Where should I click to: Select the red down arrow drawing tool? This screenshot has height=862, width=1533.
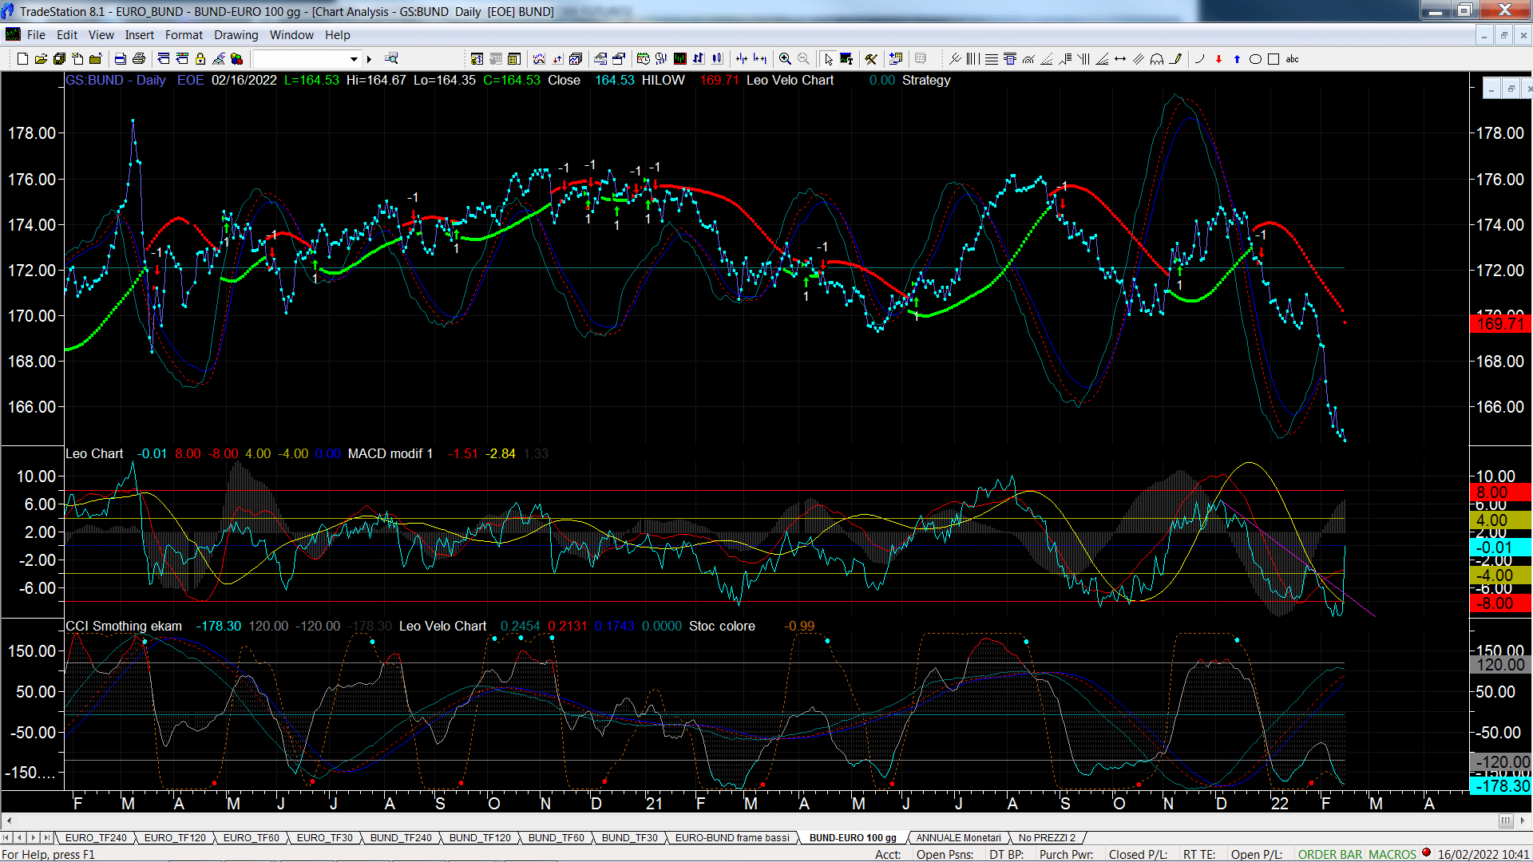[x=1218, y=58]
